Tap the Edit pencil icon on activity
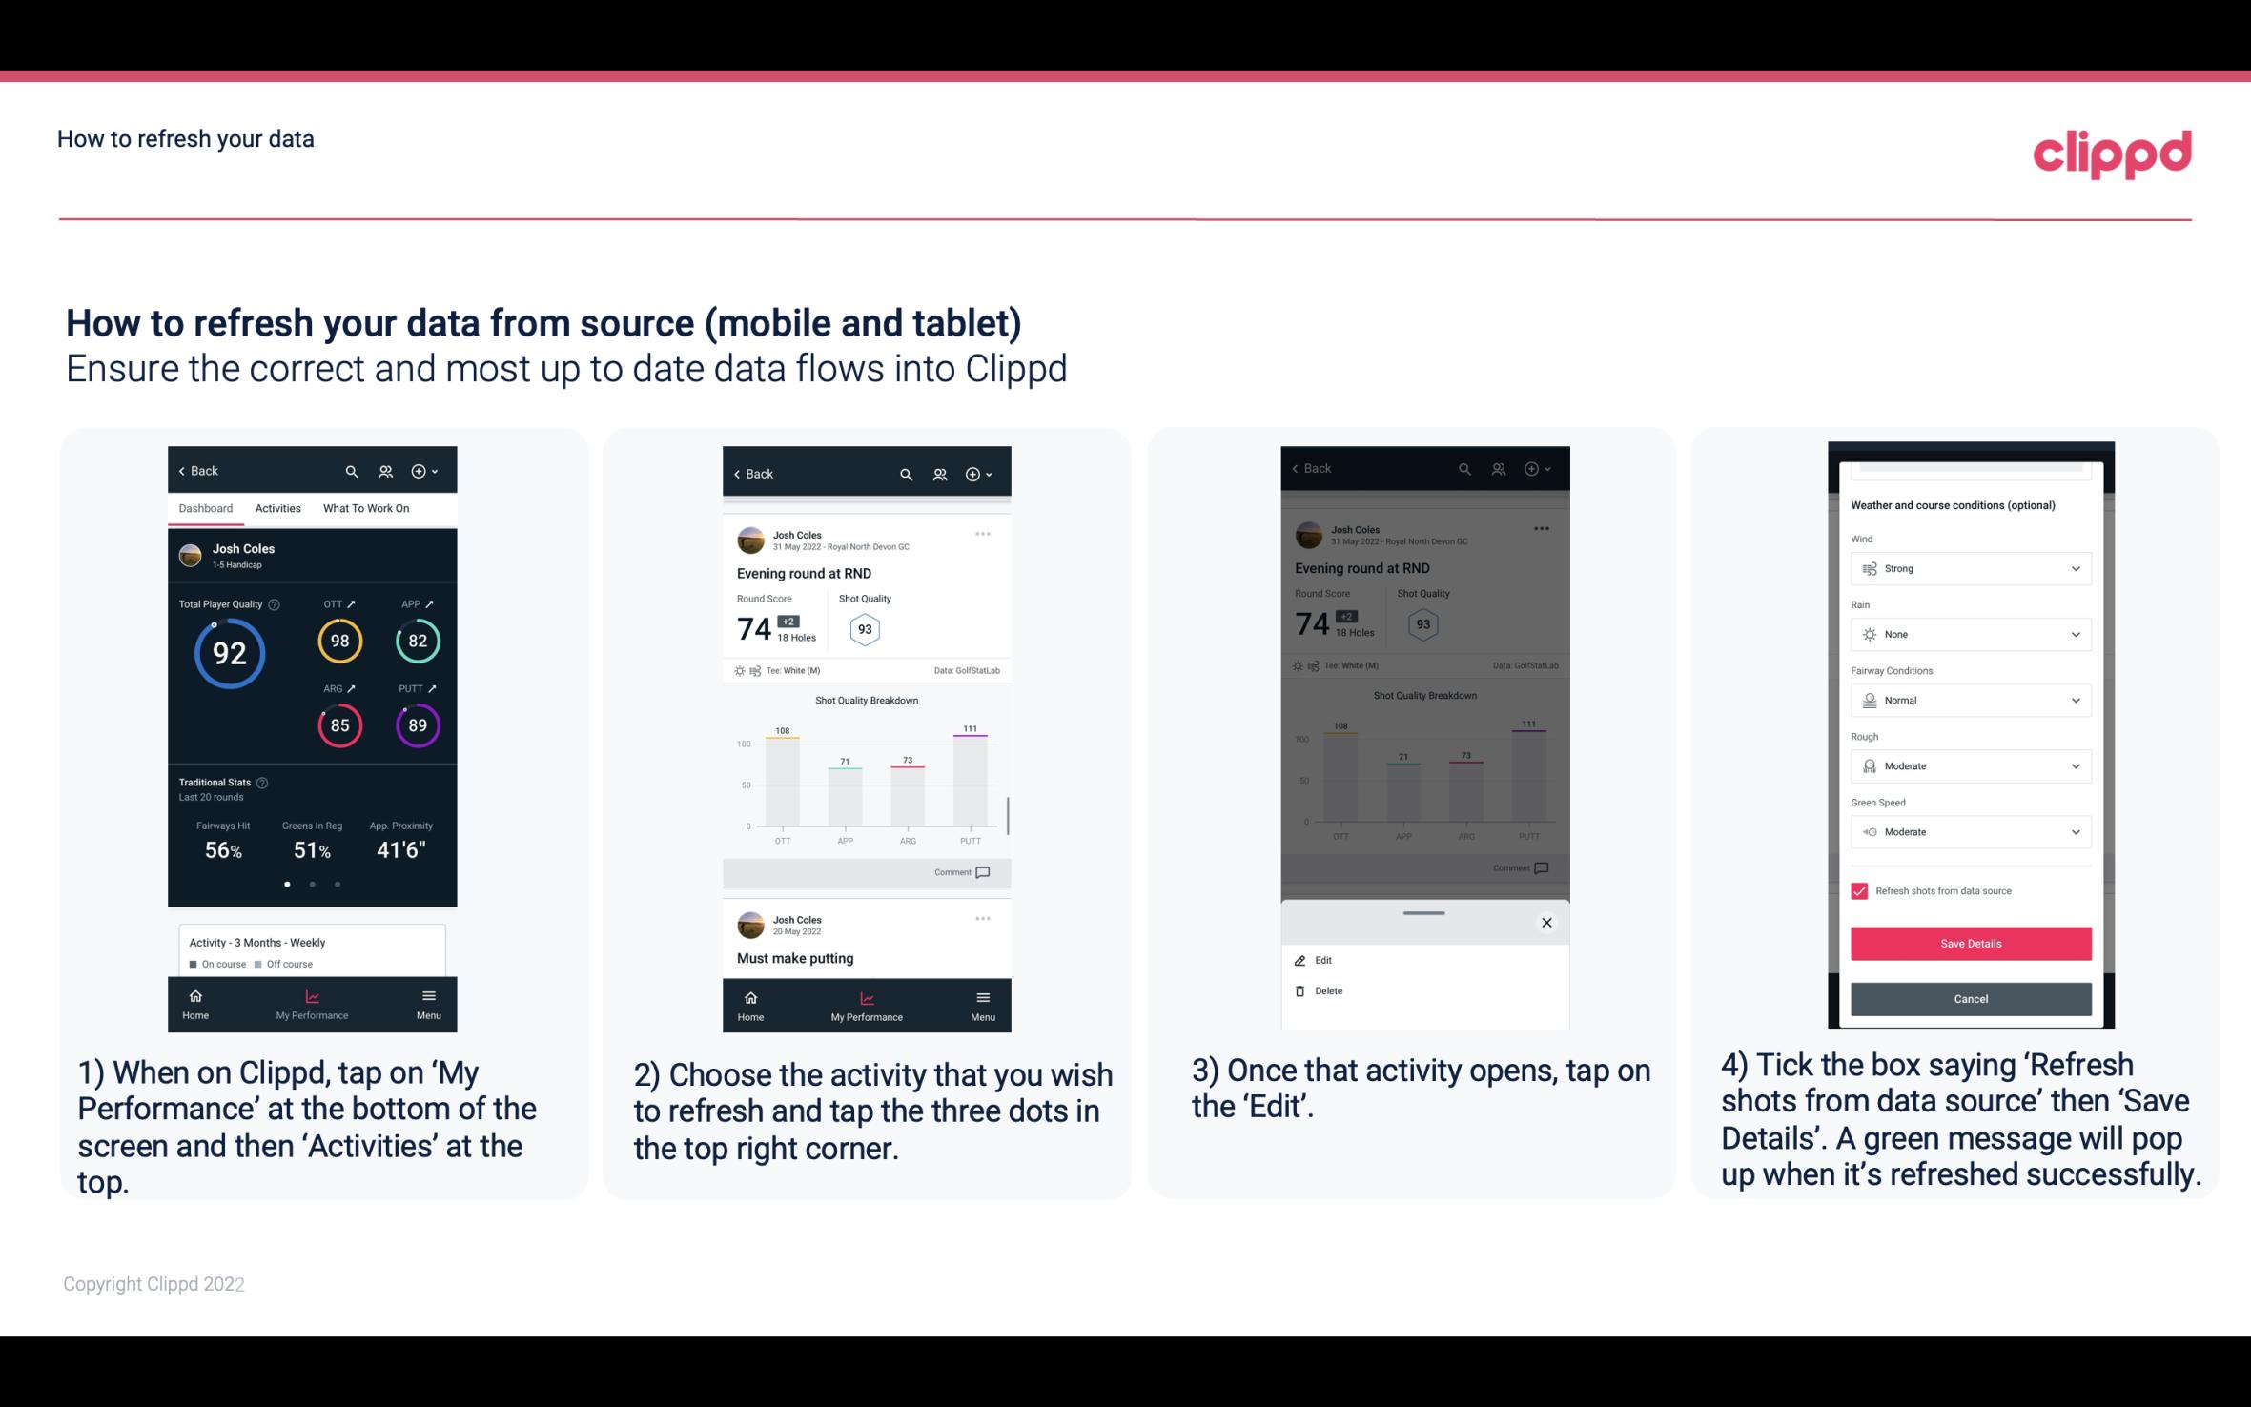The height and width of the screenshot is (1407, 2251). click(1299, 960)
